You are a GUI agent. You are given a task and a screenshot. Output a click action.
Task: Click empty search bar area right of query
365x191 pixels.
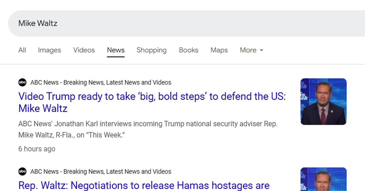(198, 23)
